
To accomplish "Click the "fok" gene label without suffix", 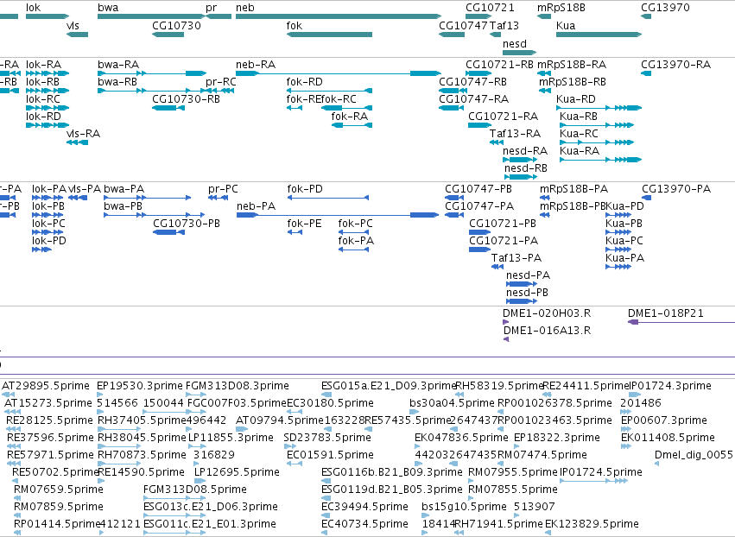I will (x=295, y=25).
